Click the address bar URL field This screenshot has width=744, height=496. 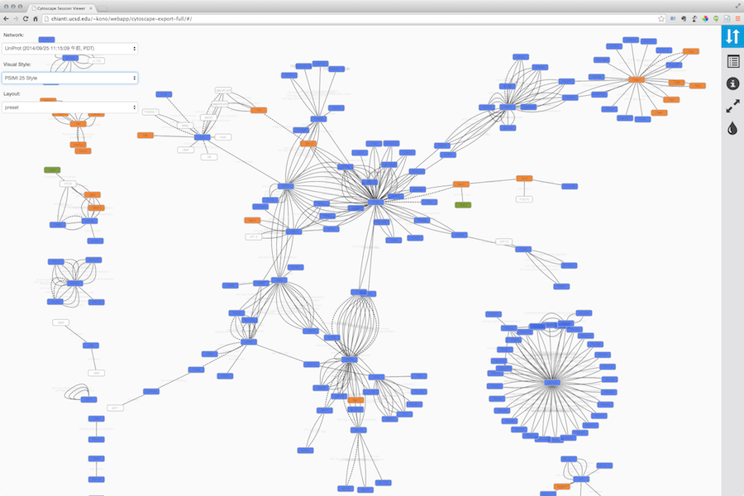pos(331,18)
